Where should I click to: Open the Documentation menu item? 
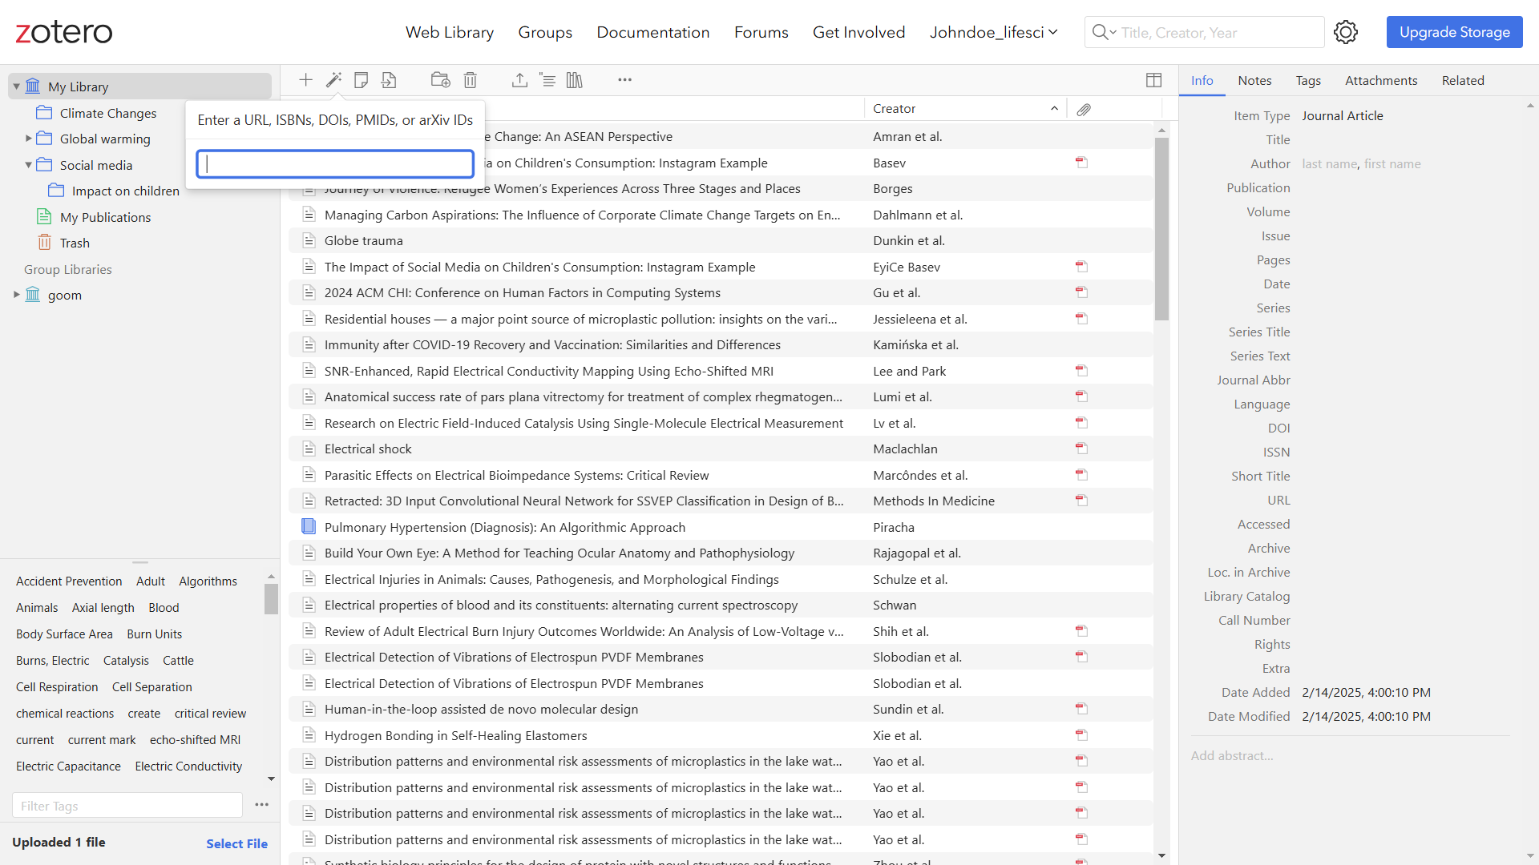652,32
